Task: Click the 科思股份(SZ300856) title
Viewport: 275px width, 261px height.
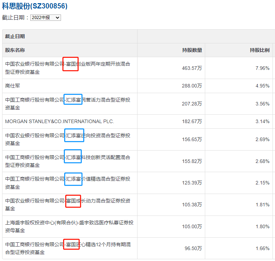Action: pyautogui.click(x=35, y=6)
